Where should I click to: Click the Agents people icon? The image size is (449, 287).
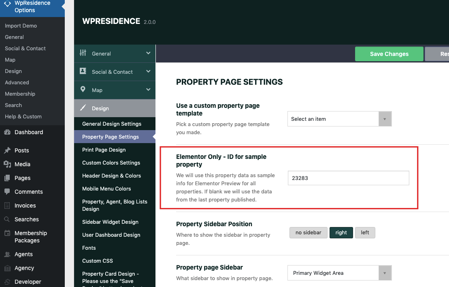[x=7, y=254]
